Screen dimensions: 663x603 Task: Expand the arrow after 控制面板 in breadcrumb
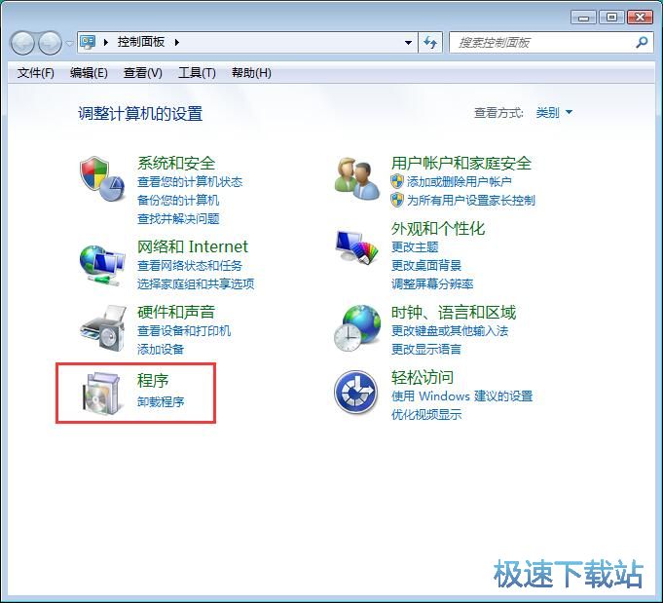tap(177, 42)
